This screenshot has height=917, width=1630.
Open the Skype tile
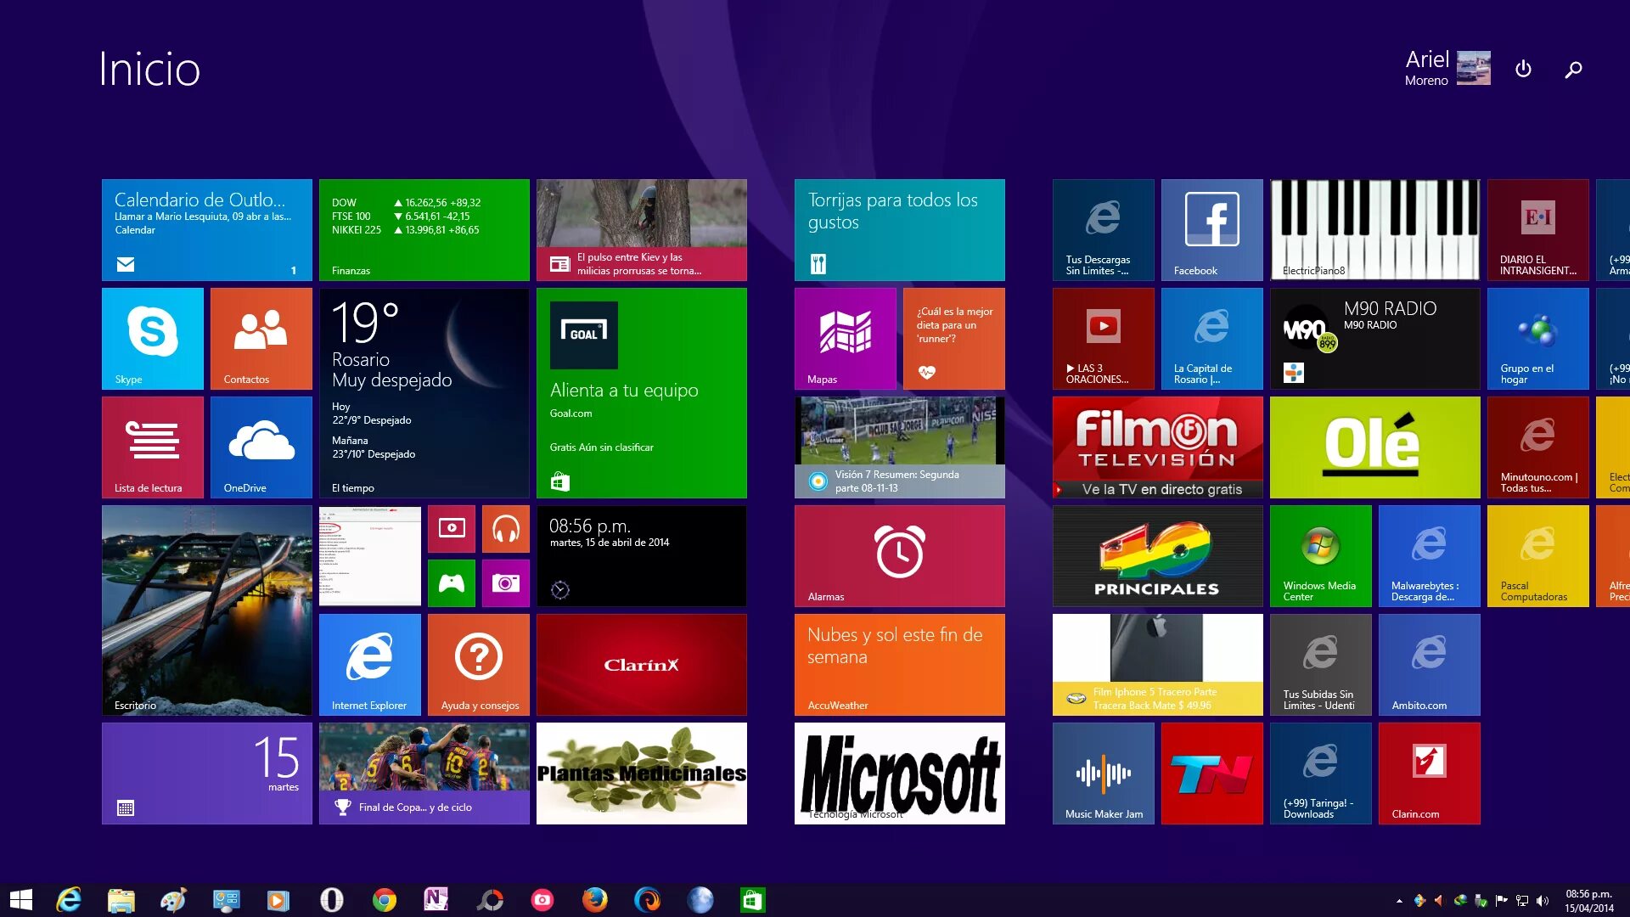[x=153, y=338]
